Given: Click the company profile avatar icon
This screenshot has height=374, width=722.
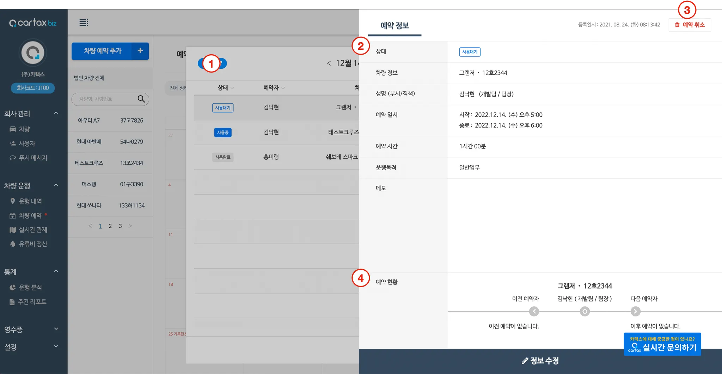Looking at the screenshot, I should click(x=33, y=53).
